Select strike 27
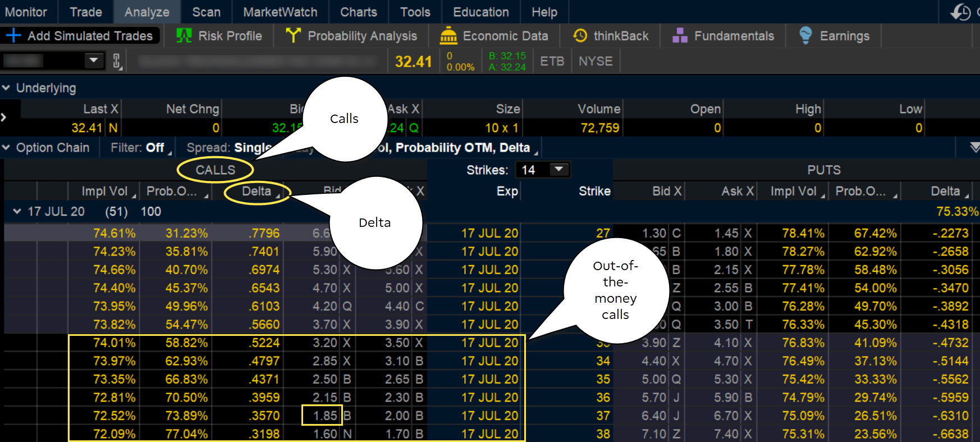This screenshot has width=980, height=442. (603, 233)
